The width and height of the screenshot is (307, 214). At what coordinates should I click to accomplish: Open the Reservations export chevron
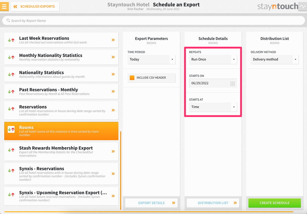tap(113, 110)
